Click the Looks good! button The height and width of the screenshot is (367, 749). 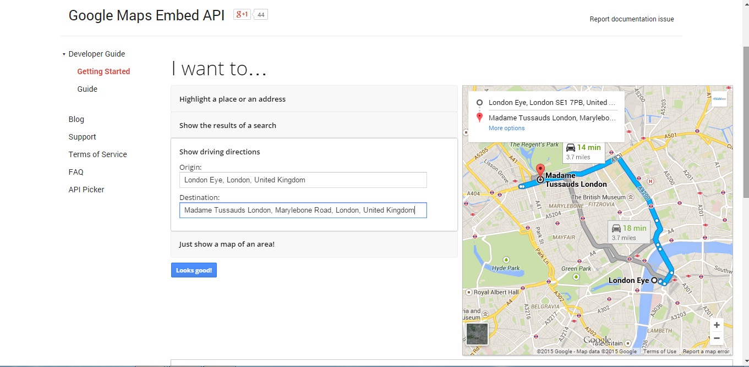(x=194, y=270)
